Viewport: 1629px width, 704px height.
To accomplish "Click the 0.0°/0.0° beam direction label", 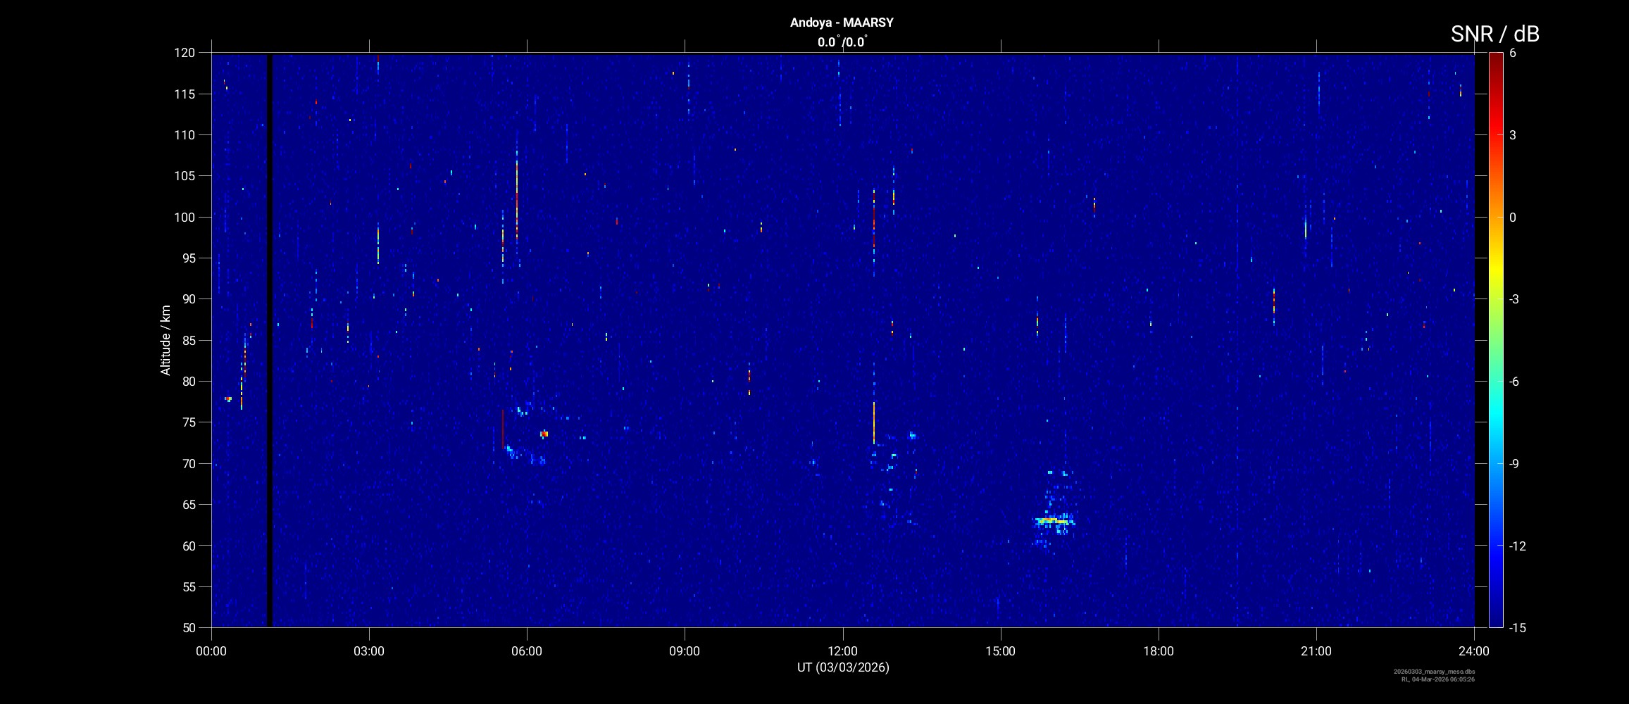I will tap(842, 42).
